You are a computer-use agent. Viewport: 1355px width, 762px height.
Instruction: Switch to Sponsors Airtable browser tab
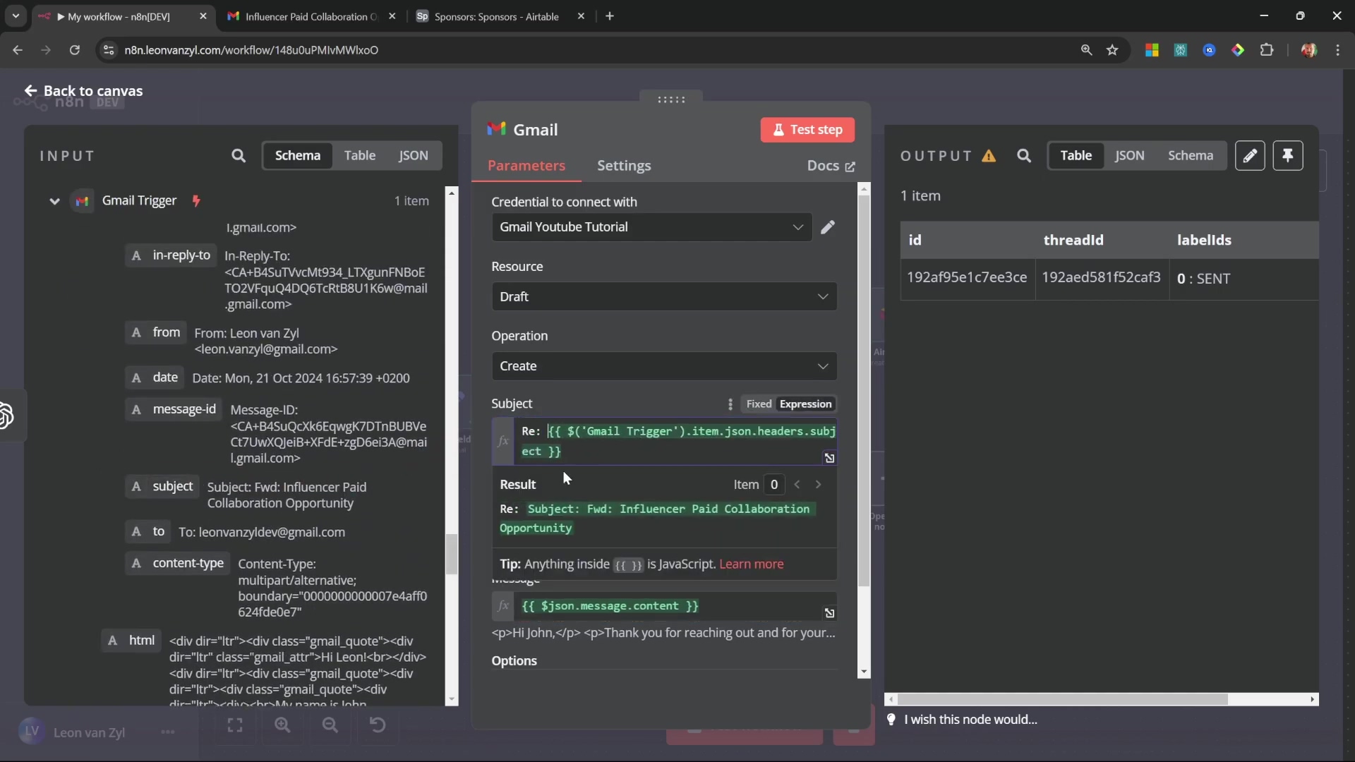click(x=496, y=16)
